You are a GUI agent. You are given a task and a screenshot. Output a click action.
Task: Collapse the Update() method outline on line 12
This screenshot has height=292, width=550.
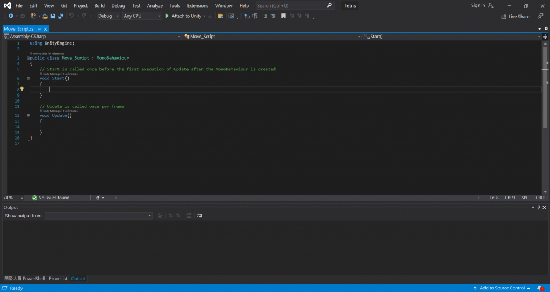[28, 115]
